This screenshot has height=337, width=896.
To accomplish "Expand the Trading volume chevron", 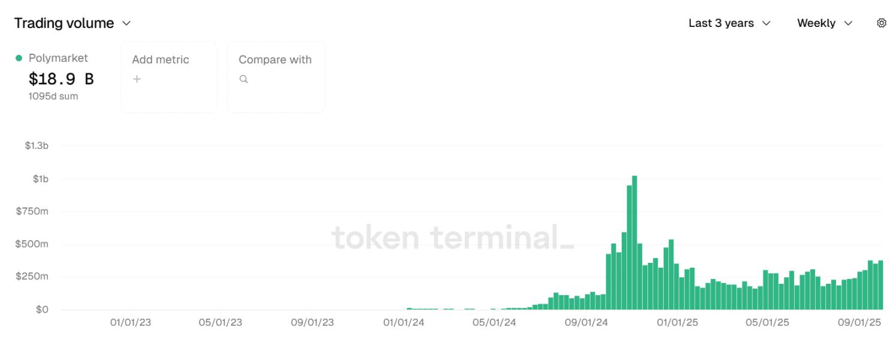I will pyautogui.click(x=126, y=23).
